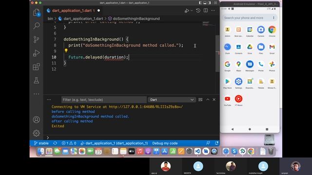Open the Manage gear icon
This screenshot has width=312, height=175.
tap(36, 133)
